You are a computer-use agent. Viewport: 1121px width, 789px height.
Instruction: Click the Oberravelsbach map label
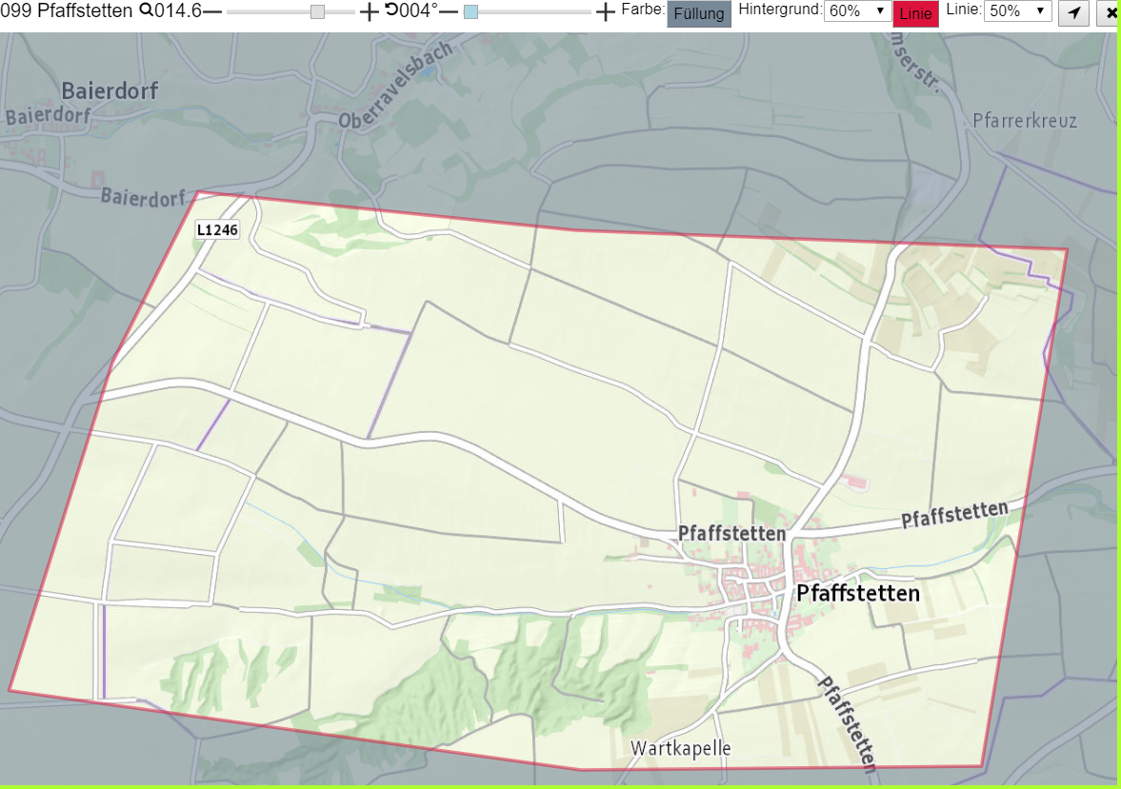[x=395, y=85]
